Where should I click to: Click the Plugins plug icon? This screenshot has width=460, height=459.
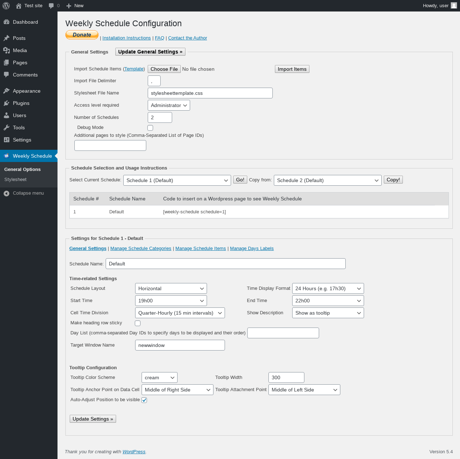(x=6, y=103)
